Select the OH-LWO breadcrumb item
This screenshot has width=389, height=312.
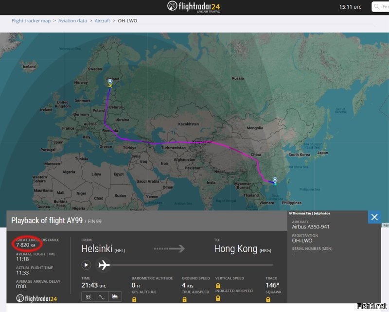click(x=127, y=21)
